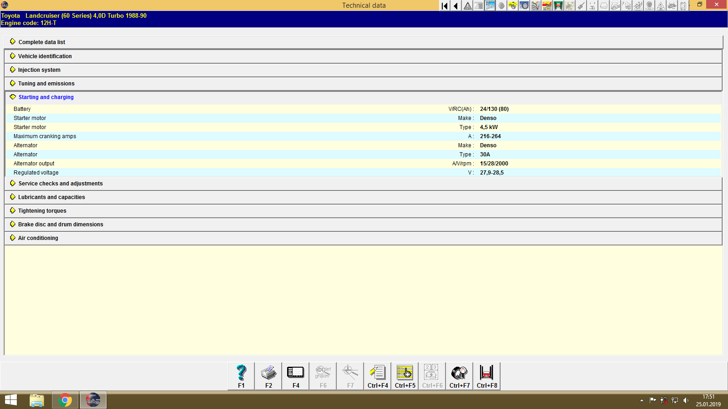Open service gauges via Ctrl+F7 icon
Screen dimensions: 728x409
459,376
